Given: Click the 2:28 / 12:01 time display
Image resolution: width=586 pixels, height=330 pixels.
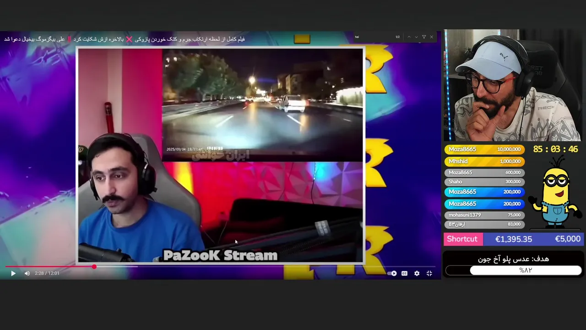Looking at the screenshot, I should click(47, 273).
